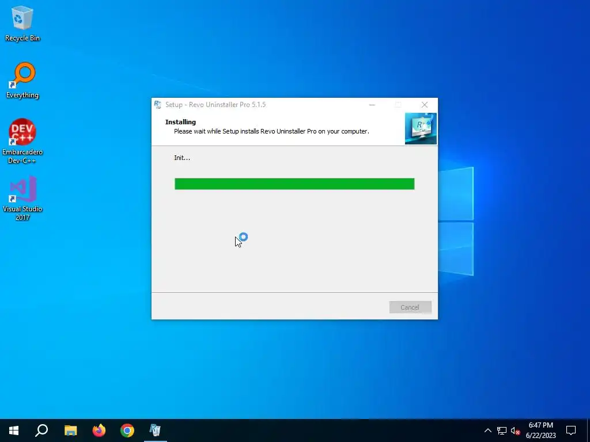This screenshot has width=590, height=442.
Task: Click the 'Installing' heading text
Action: (180, 122)
